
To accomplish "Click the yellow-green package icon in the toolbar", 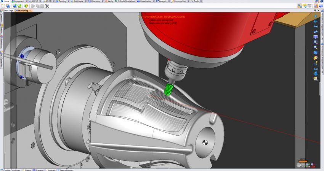I will 26,6.
